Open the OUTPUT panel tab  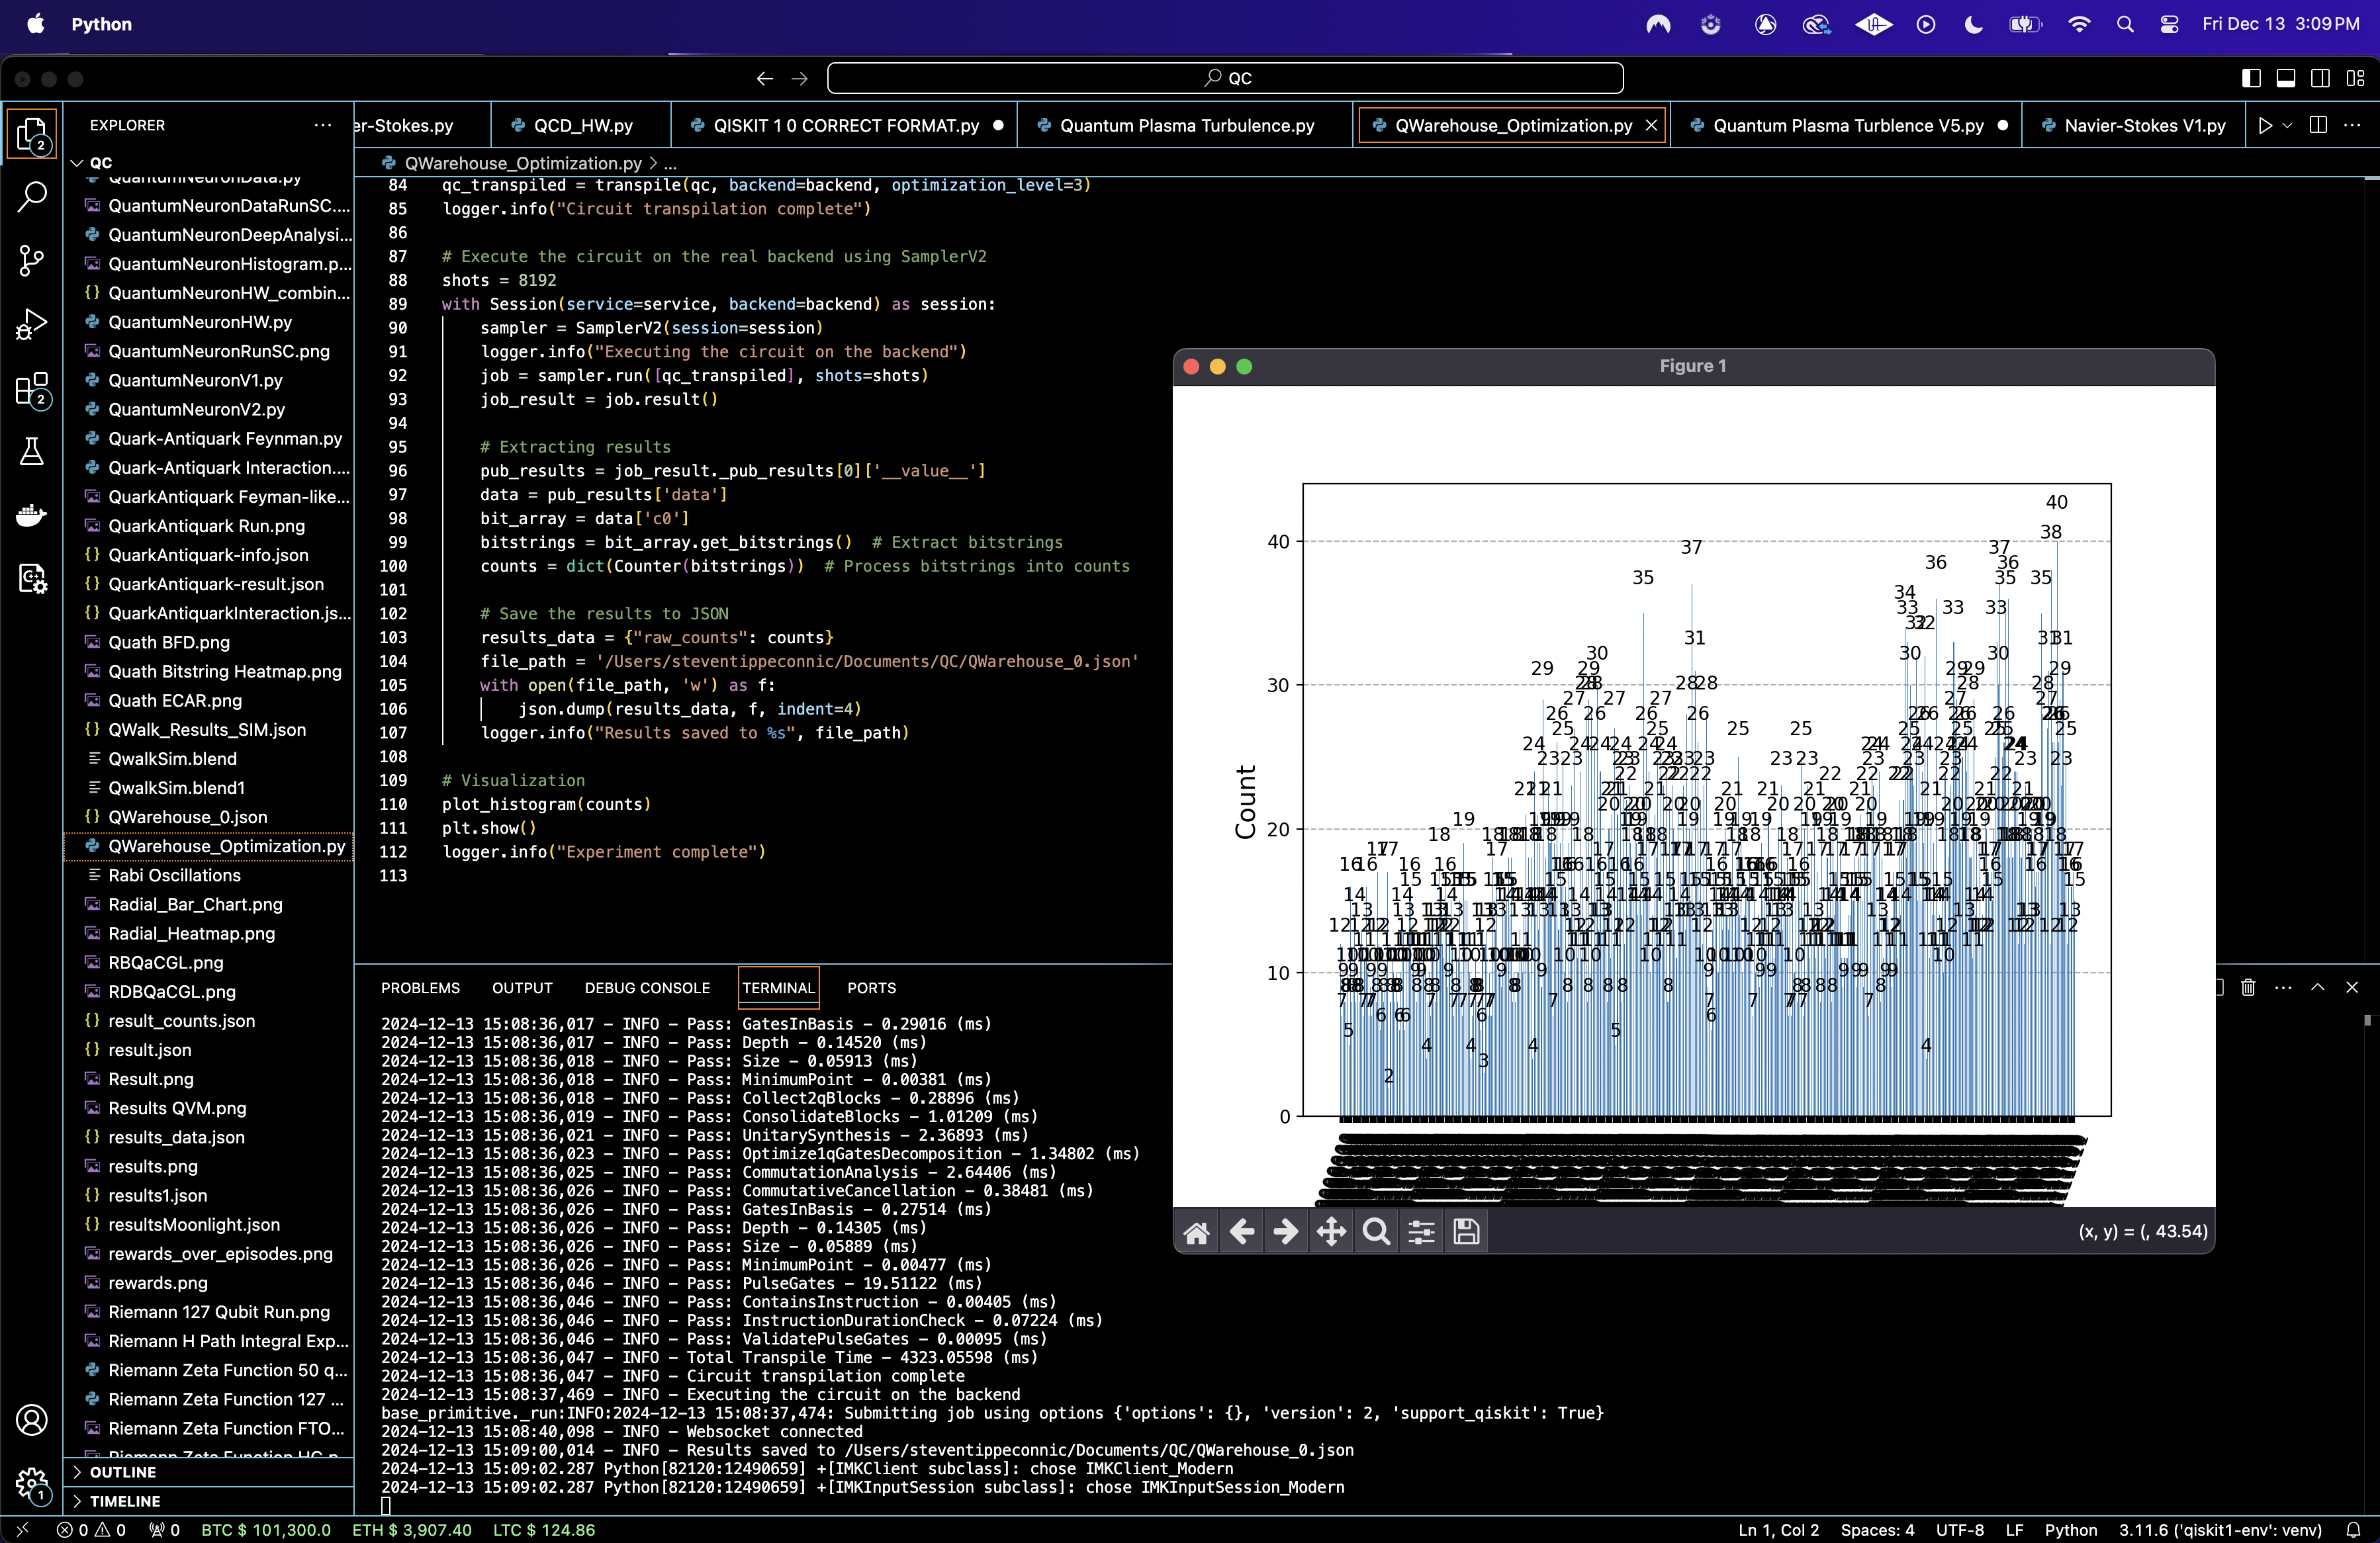point(522,988)
